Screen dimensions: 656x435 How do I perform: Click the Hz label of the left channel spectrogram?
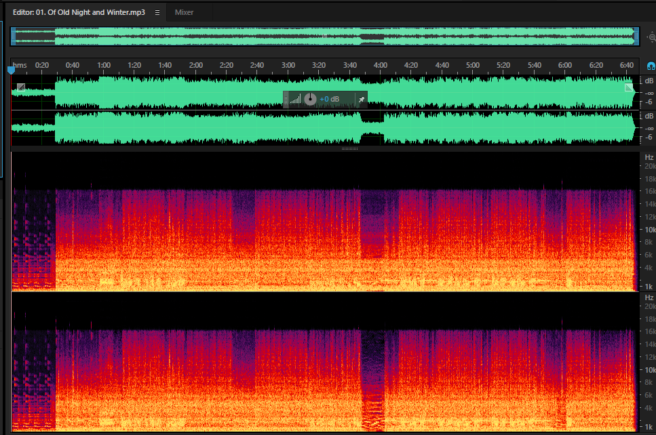click(x=649, y=158)
